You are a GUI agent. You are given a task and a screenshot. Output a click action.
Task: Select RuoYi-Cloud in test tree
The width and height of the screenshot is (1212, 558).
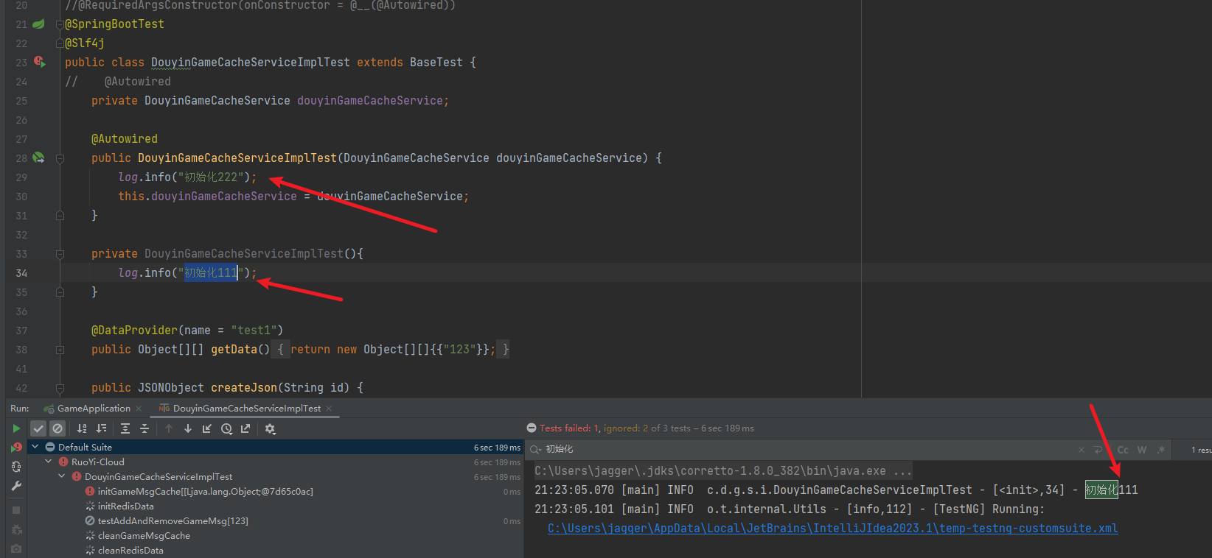(97, 462)
